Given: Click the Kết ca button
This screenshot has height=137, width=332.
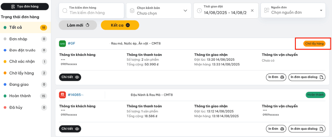Looking at the screenshot, I should tap(120, 25).
